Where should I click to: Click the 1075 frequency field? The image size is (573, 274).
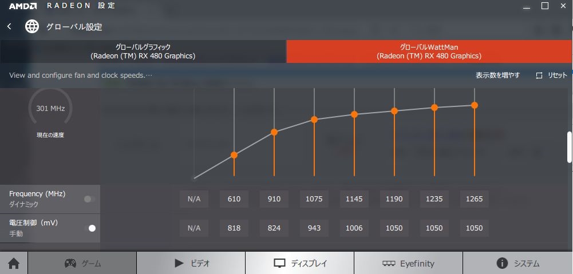(314, 198)
